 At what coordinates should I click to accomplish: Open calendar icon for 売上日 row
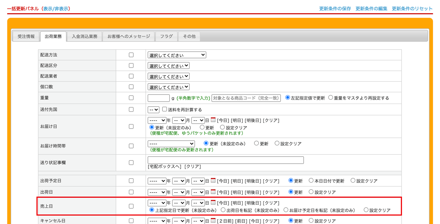point(213,203)
